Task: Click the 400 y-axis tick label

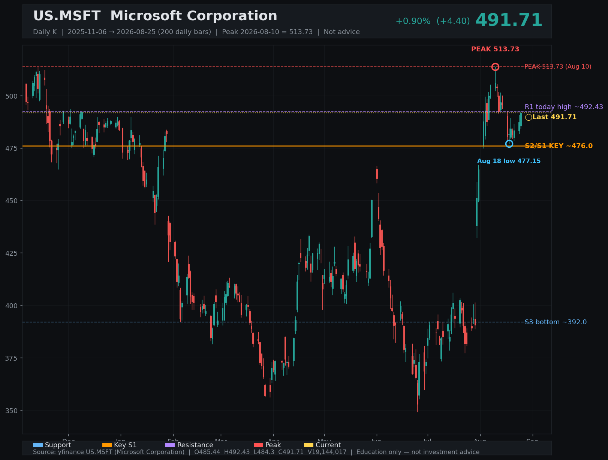Action: pos(12,306)
